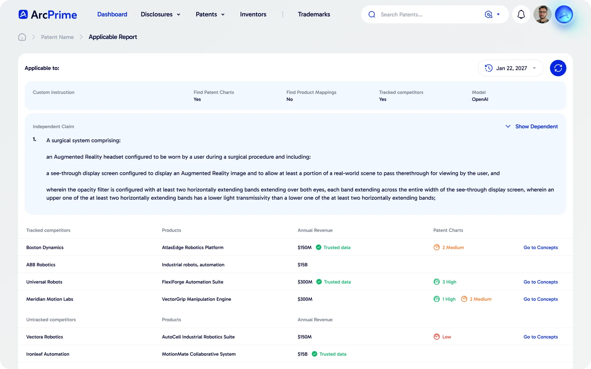Click Tracked competitors table header
Image resolution: width=591 pixels, height=369 pixels.
click(x=48, y=230)
